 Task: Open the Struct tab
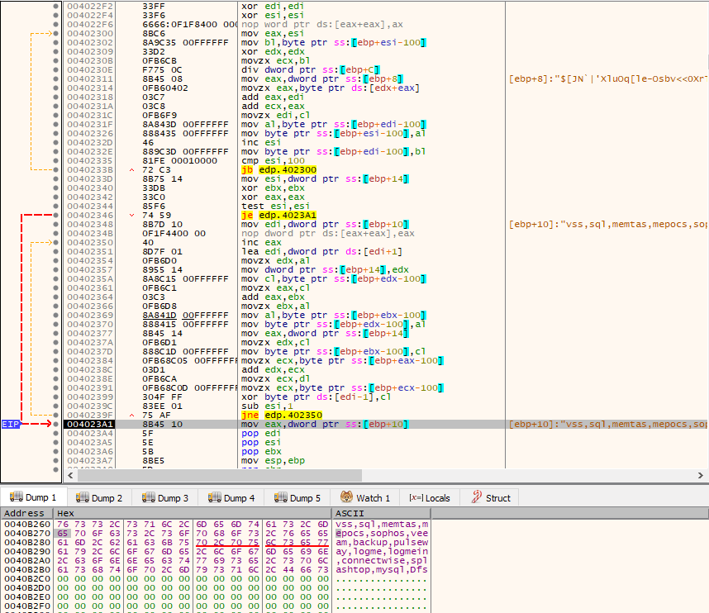click(490, 497)
